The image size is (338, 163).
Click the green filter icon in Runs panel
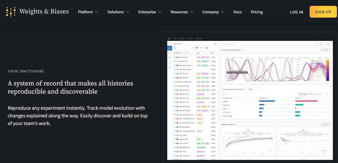pos(197,48)
